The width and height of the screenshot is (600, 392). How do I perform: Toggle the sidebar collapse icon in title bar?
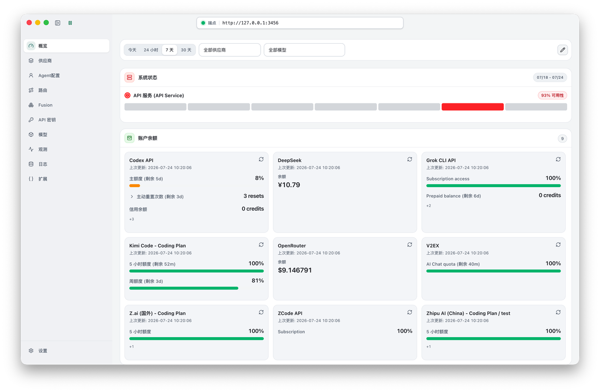pos(58,23)
